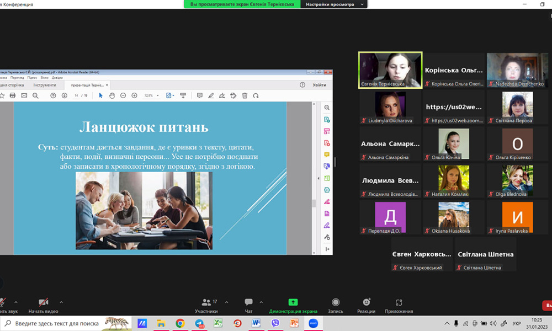The width and height of the screenshot is (552, 331).
Task: Select Євгенія Тернієвська's video tile
Action: [x=390, y=70]
